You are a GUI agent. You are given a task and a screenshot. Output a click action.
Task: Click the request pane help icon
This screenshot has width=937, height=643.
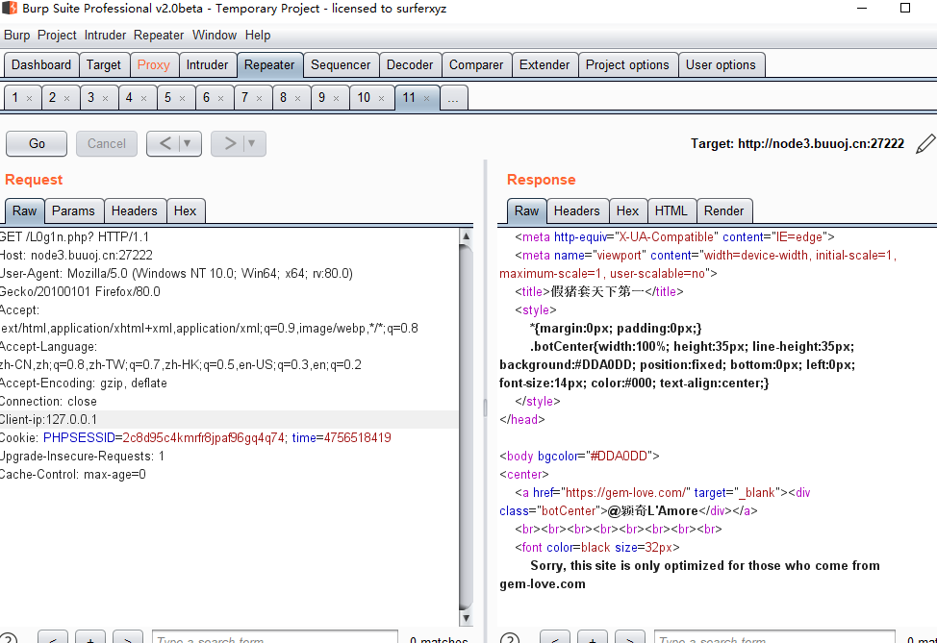[8, 639]
